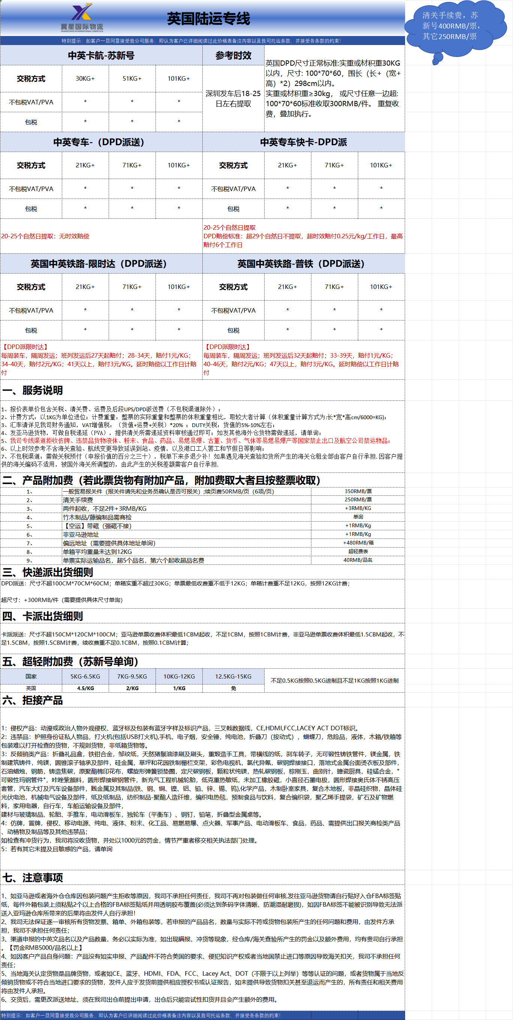
Task: Select the 五、超轻附加费 heading
Action: 70,662
